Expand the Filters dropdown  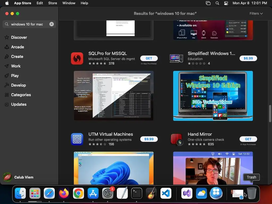(x=256, y=13)
